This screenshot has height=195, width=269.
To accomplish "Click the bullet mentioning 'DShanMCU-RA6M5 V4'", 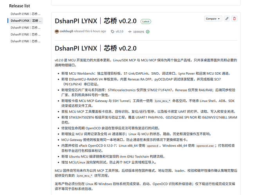I will point(141,82).
